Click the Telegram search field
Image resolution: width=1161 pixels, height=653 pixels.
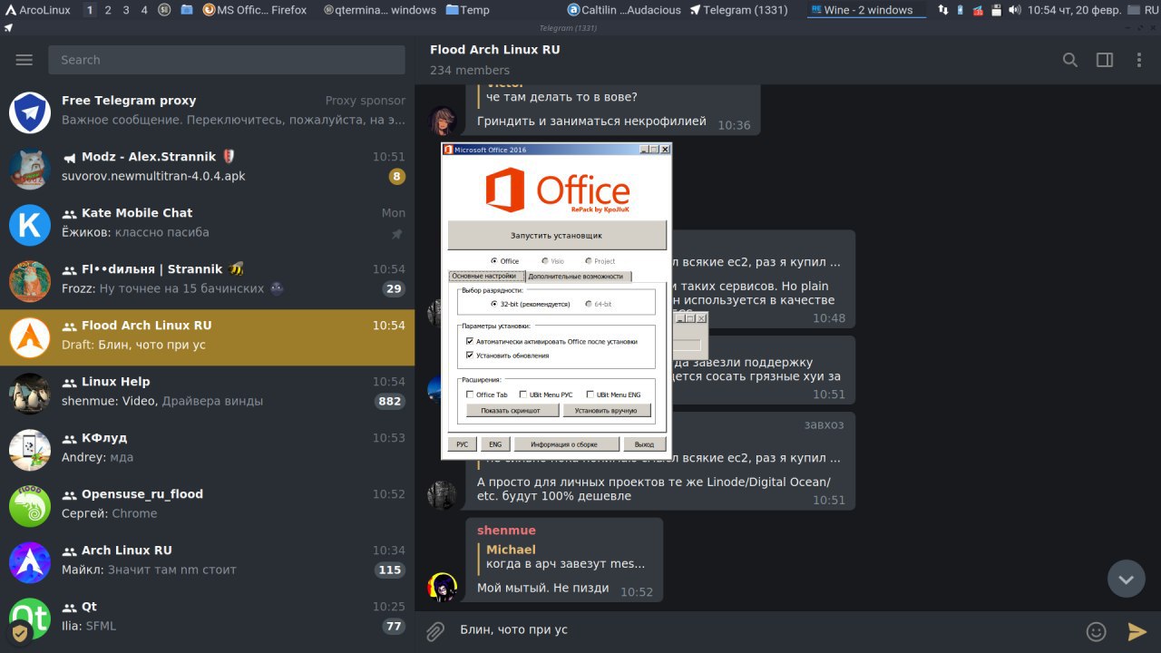(x=227, y=60)
